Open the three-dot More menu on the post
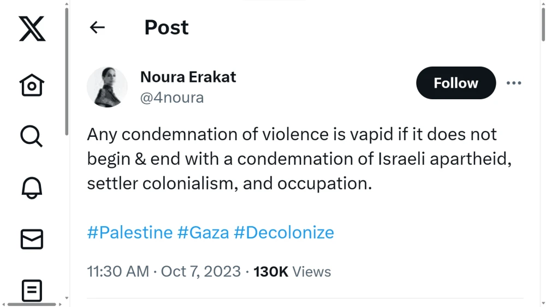 pos(514,83)
